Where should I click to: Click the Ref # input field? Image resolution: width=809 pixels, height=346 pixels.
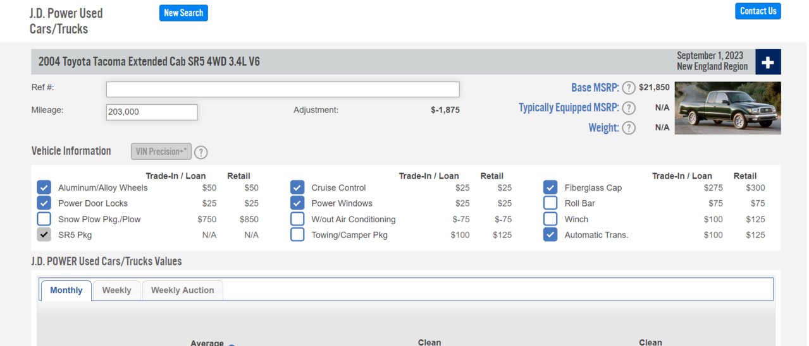tap(283, 89)
